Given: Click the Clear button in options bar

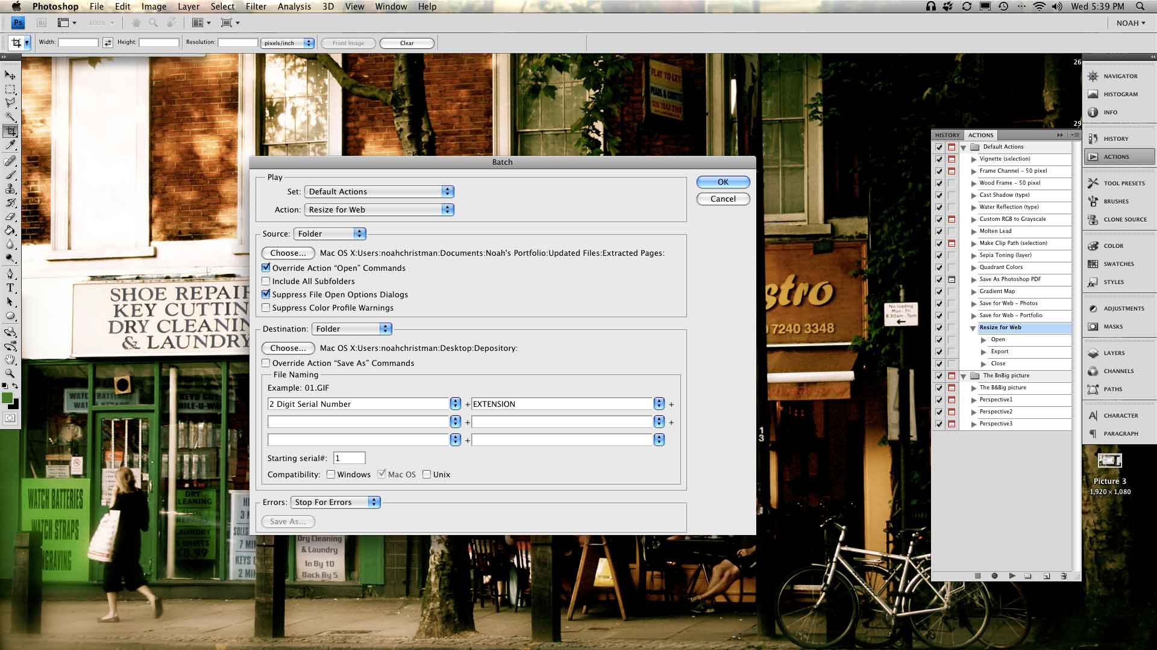Looking at the screenshot, I should coord(407,43).
